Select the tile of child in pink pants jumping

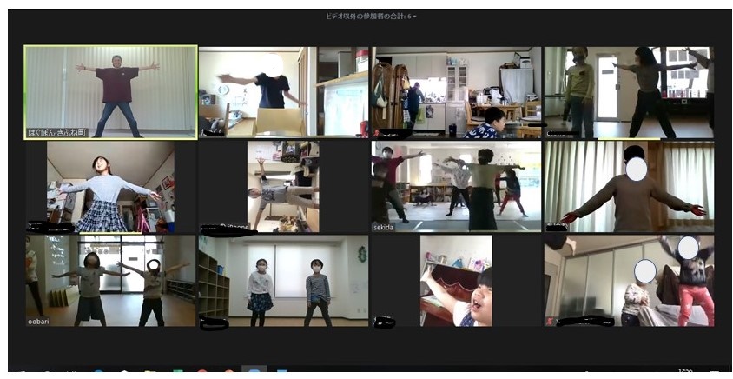click(629, 281)
